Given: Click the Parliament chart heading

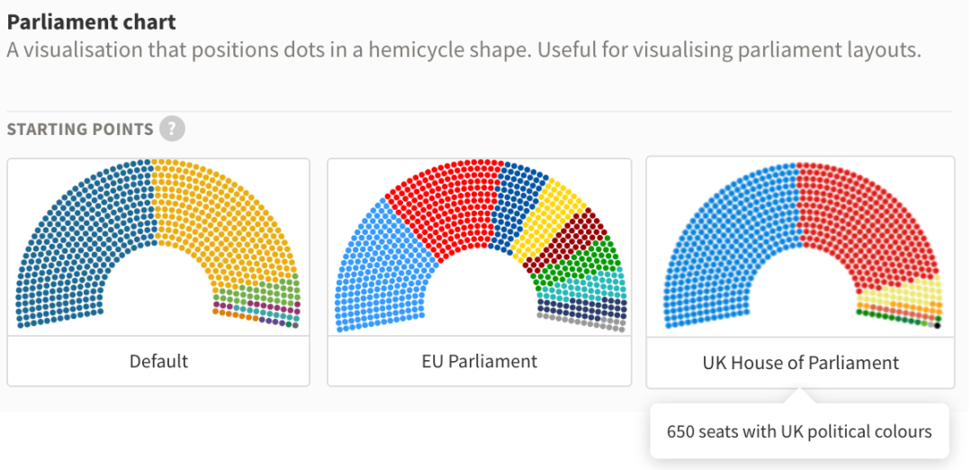Looking at the screenshot, I should (x=92, y=23).
